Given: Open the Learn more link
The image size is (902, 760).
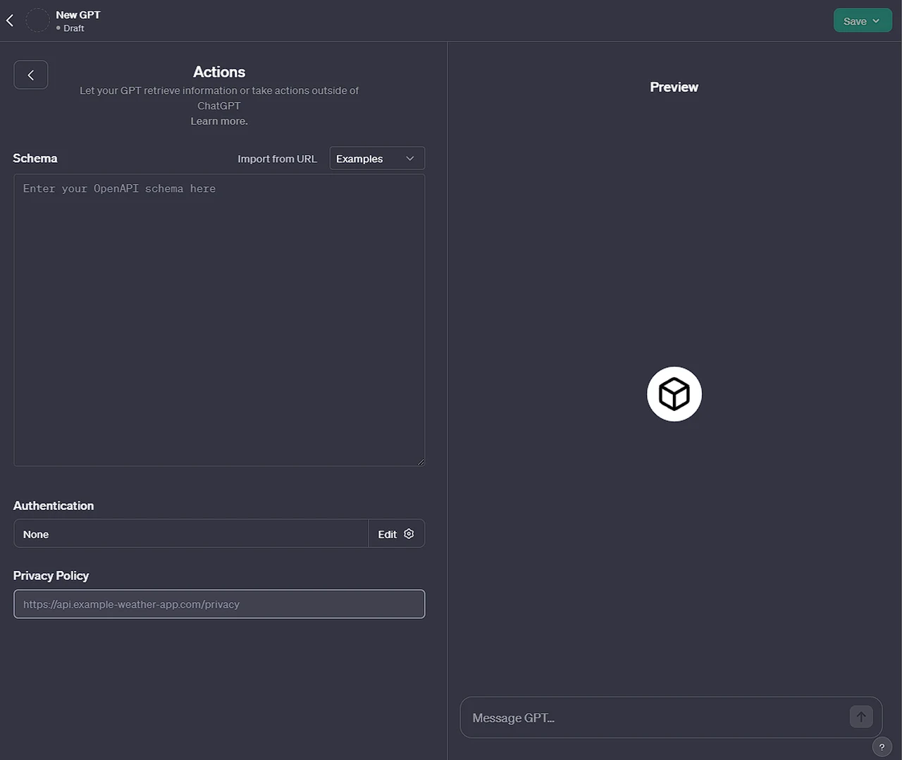Looking at the screenshot, I should (x=219, y=121).
